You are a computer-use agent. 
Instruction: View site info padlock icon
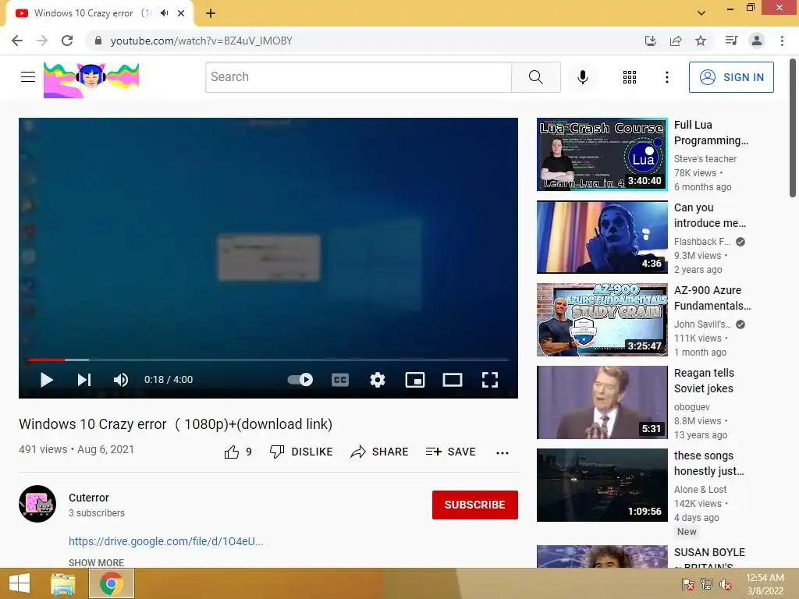click(x=98, y=41)
